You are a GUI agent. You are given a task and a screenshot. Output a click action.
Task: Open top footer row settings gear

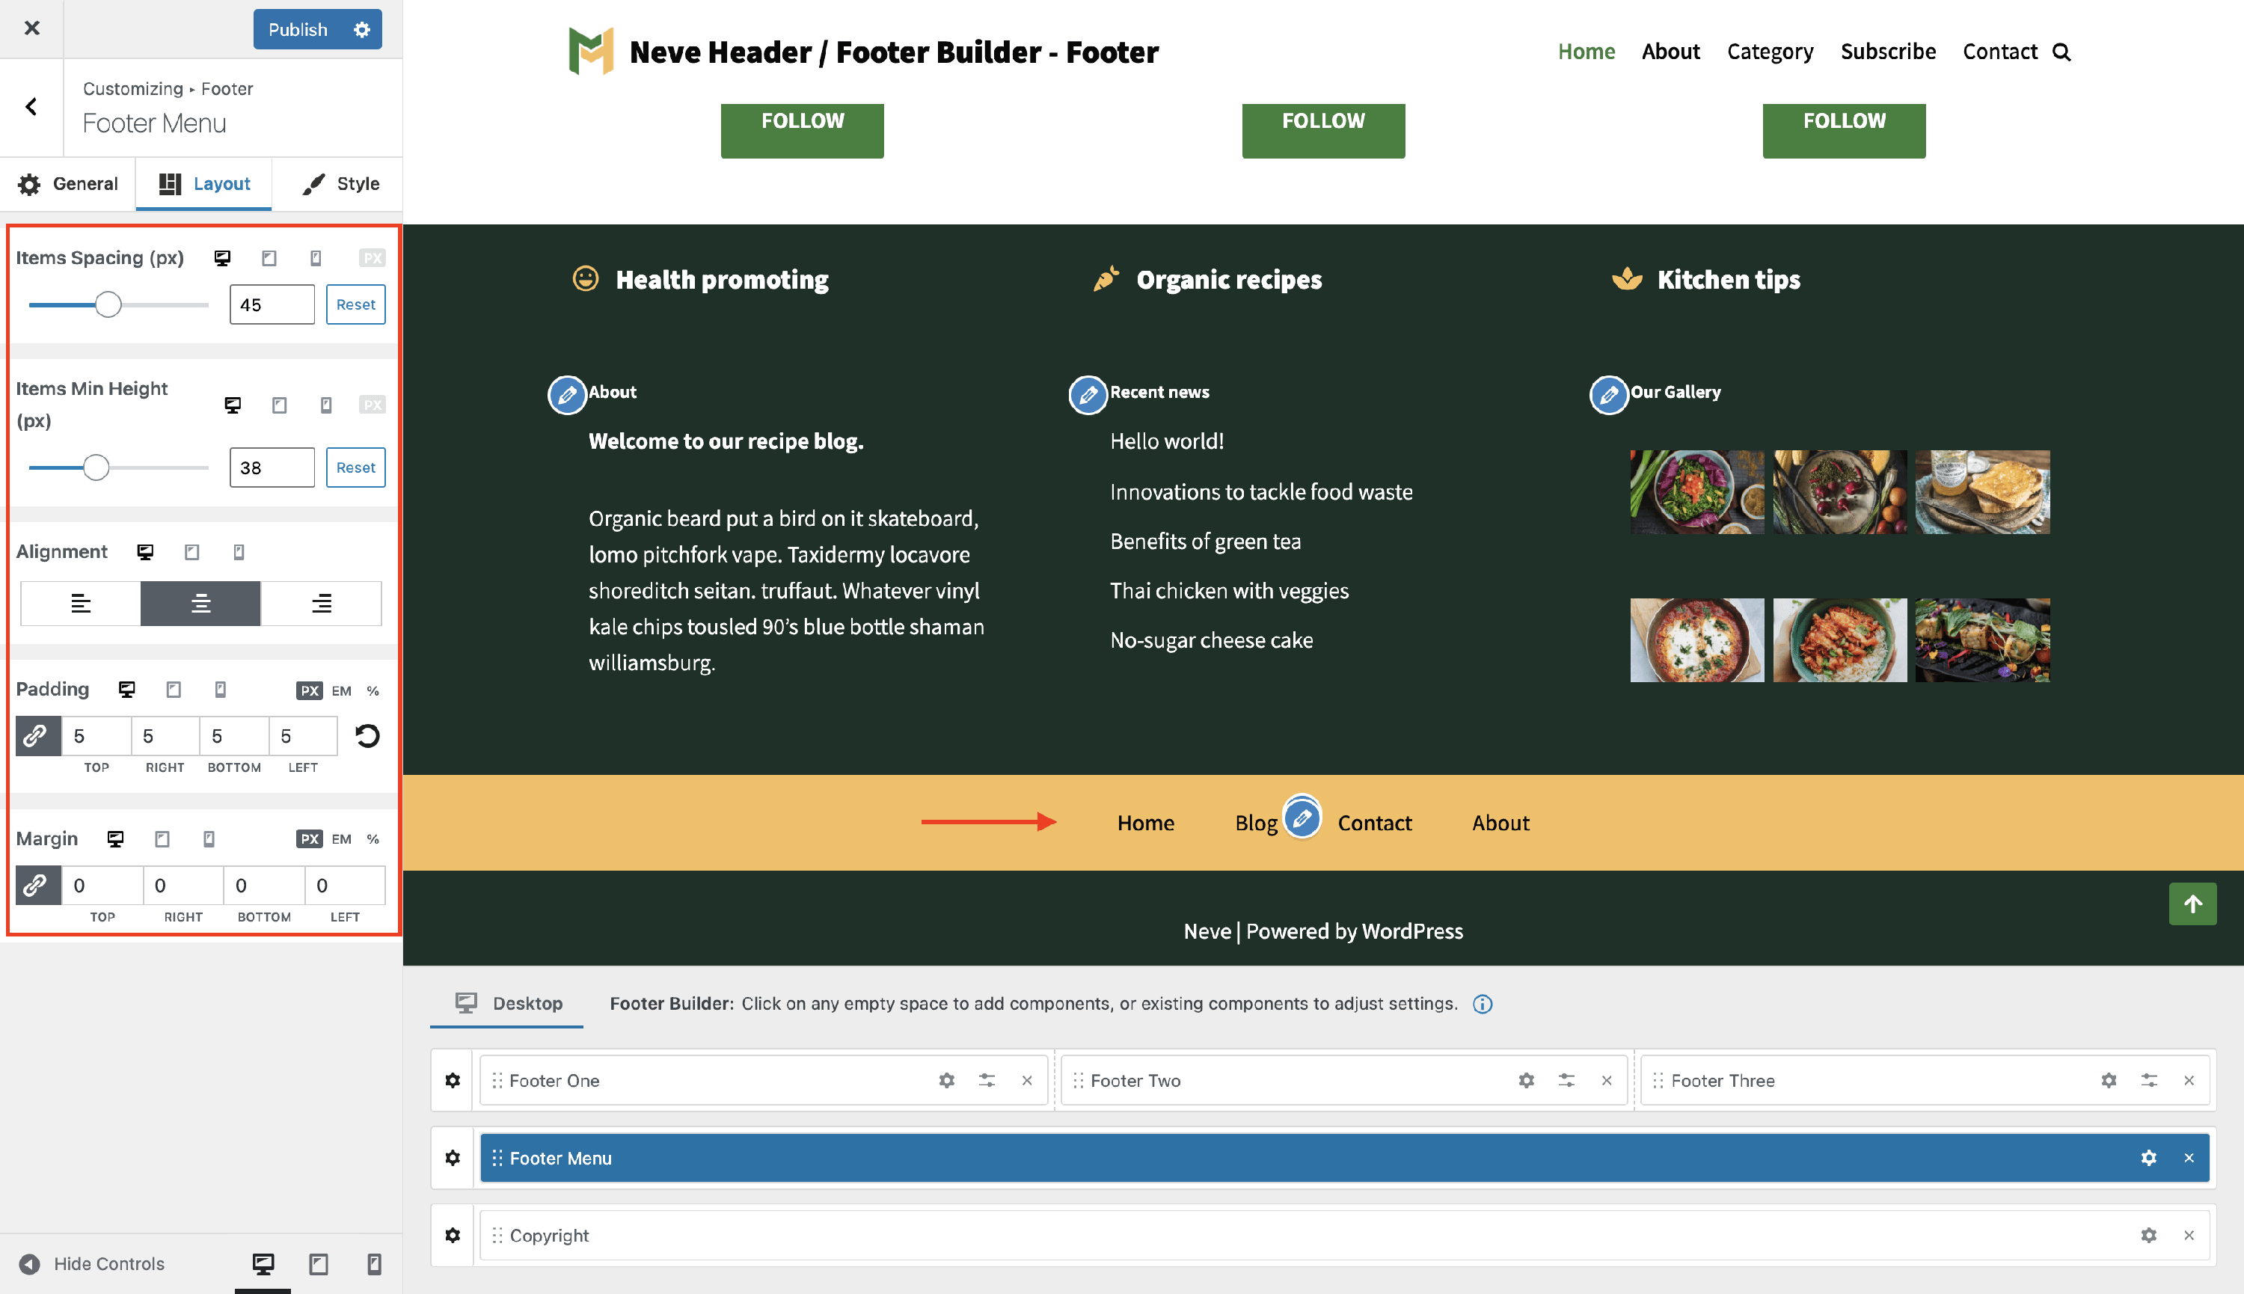click(453, 1081)
